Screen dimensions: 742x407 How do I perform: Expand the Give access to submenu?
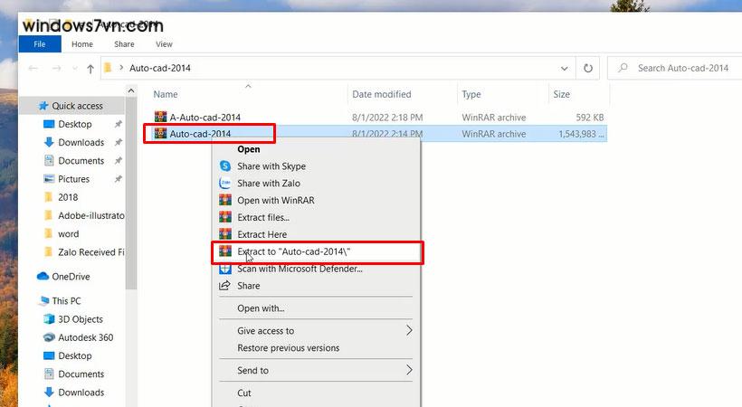click(408, 331)
